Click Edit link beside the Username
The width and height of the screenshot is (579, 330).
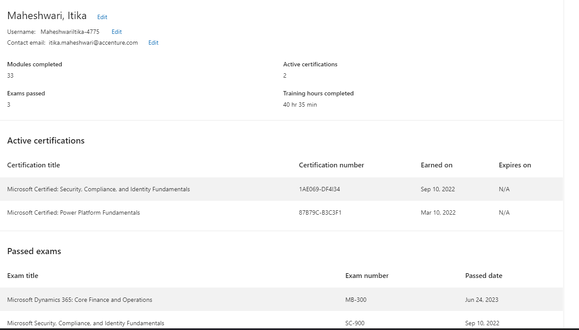[x=117, y=32]
